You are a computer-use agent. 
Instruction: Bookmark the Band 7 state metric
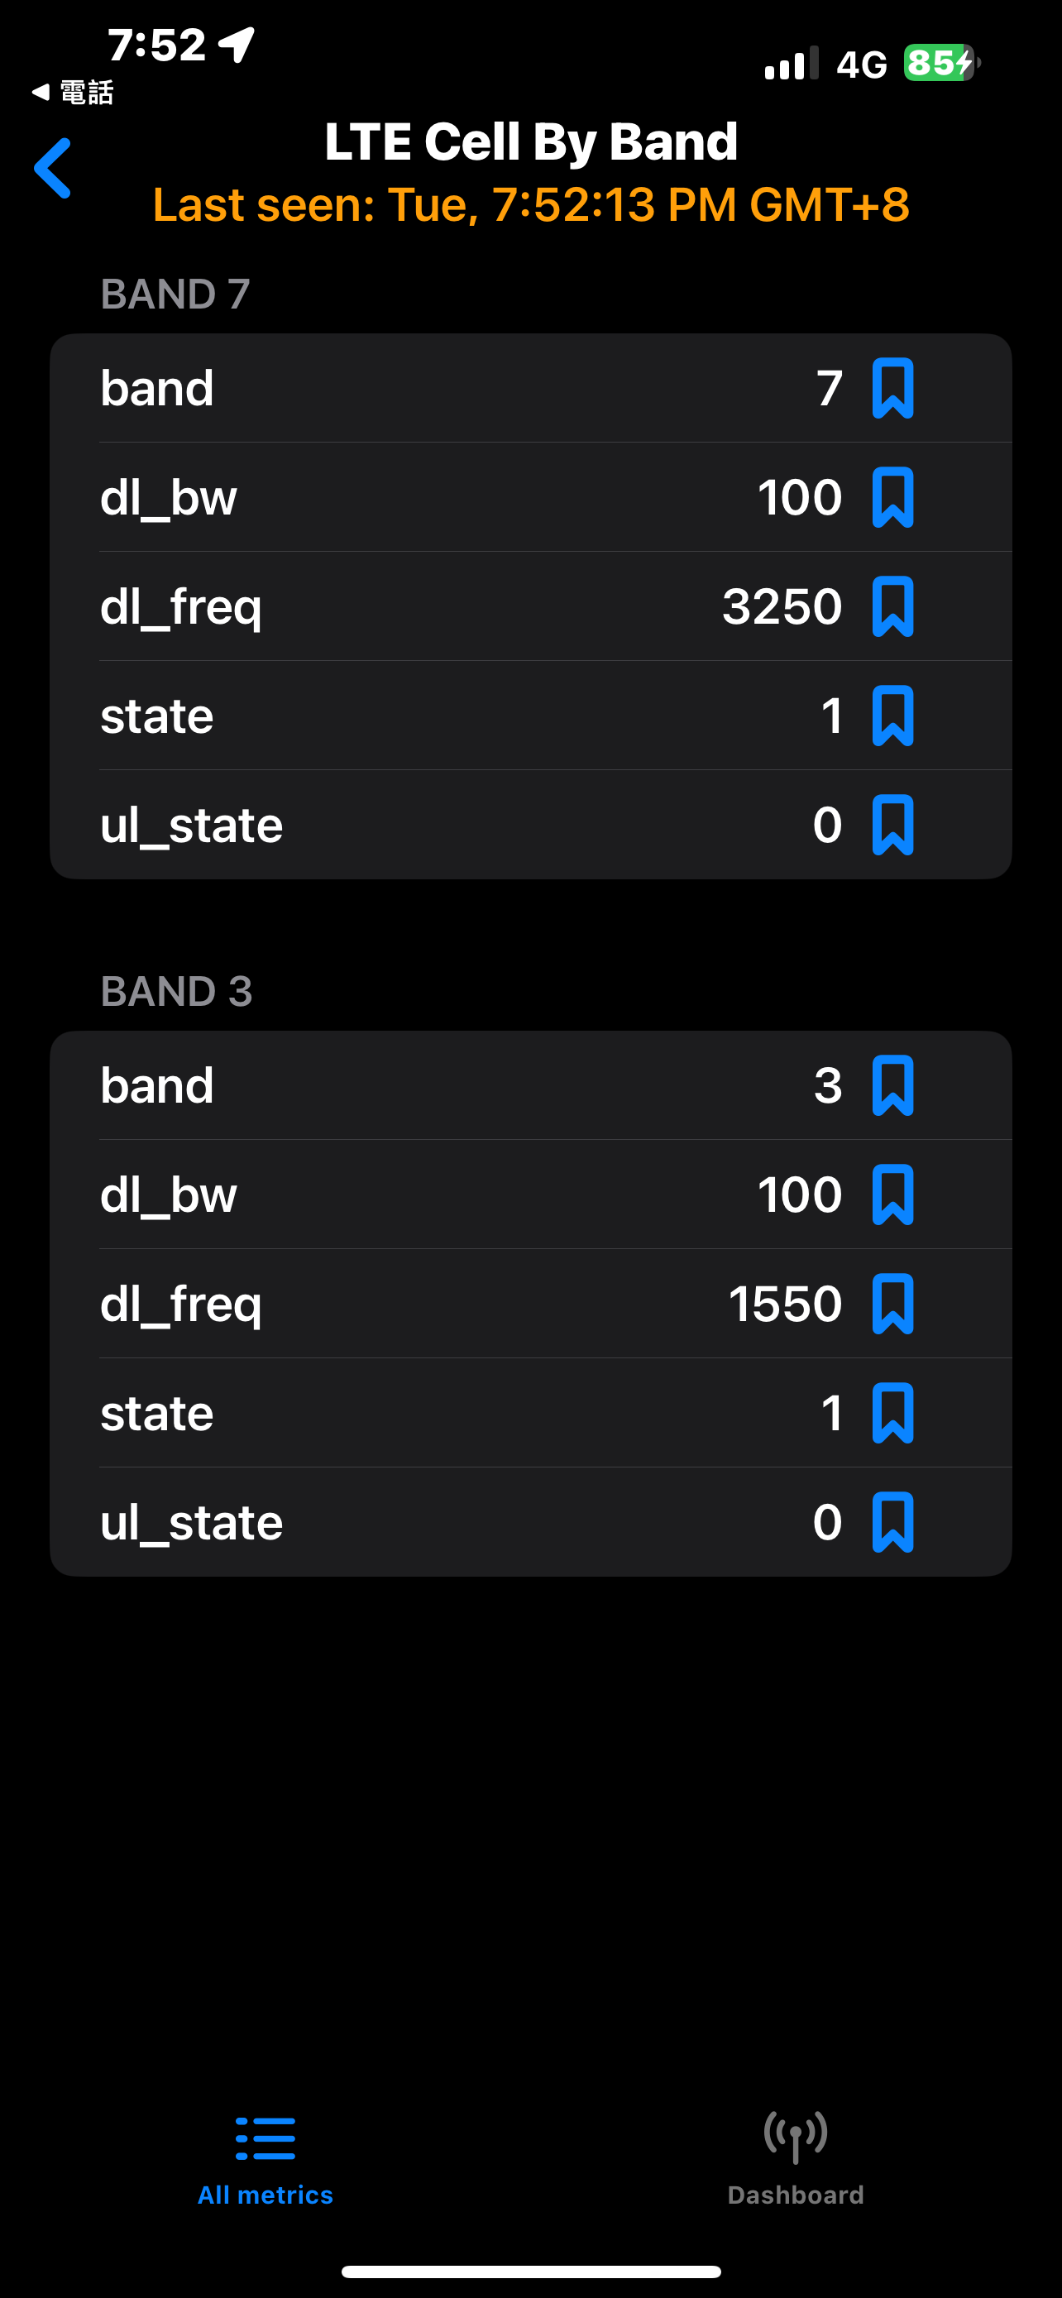[892, 716]
